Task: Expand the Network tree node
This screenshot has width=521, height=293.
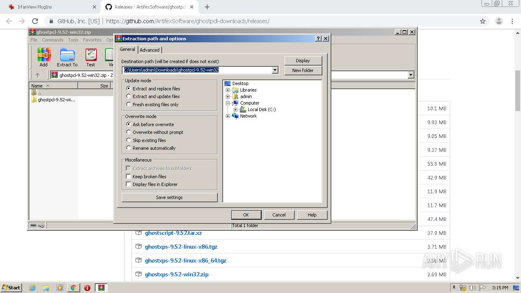Action: [228, 116]
